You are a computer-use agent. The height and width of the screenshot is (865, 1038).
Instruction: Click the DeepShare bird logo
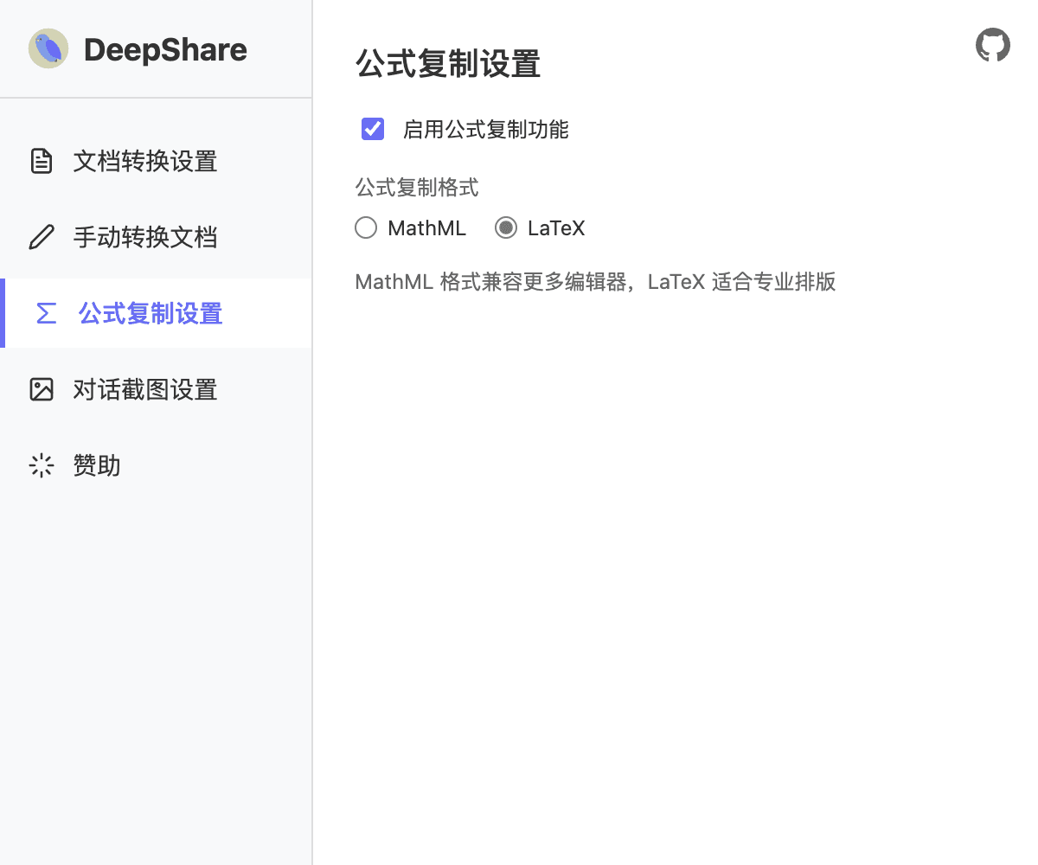point(48,48)
